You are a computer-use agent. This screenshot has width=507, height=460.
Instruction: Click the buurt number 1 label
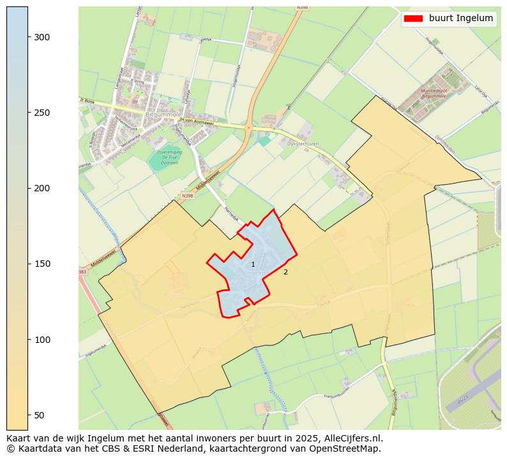(x=253, y=265)
